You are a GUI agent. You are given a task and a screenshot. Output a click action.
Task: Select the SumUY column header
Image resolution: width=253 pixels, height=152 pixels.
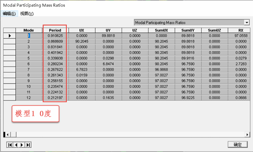click(x=188, y=30)
